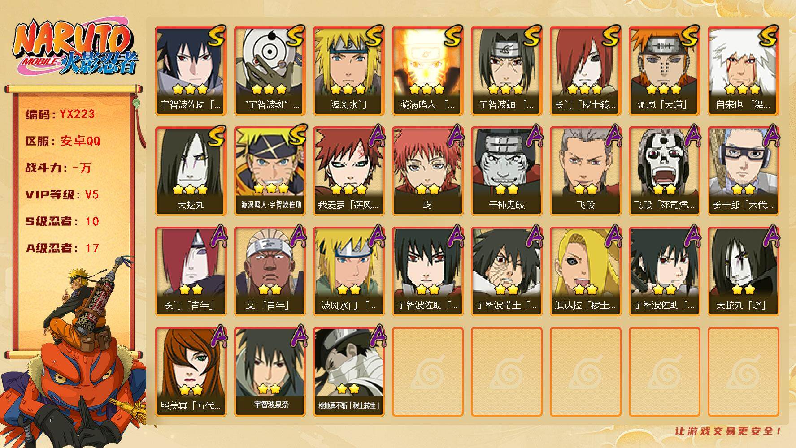Click the VIP等级: V5 line
This screenshot has width=796, height=448.
coord(62,195)
